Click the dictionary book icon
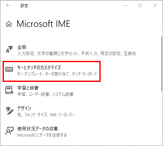Image resolution: width=163 pixels, height=146 pixels. tap(9, 90)
